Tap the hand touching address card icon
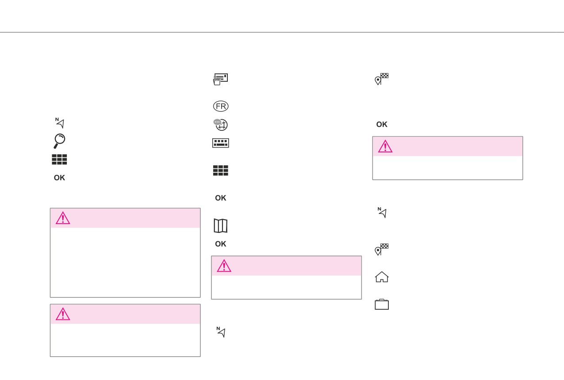The width and height of the screenshot is (564, 380). pos(220,79)
